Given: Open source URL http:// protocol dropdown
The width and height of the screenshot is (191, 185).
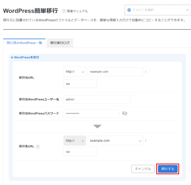Looking at the screenshot, I should [74, 72].
